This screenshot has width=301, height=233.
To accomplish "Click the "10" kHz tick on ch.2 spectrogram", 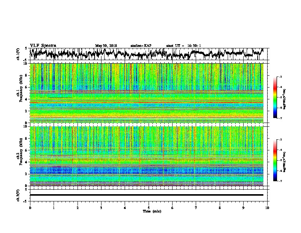I will tap(26, 126).
